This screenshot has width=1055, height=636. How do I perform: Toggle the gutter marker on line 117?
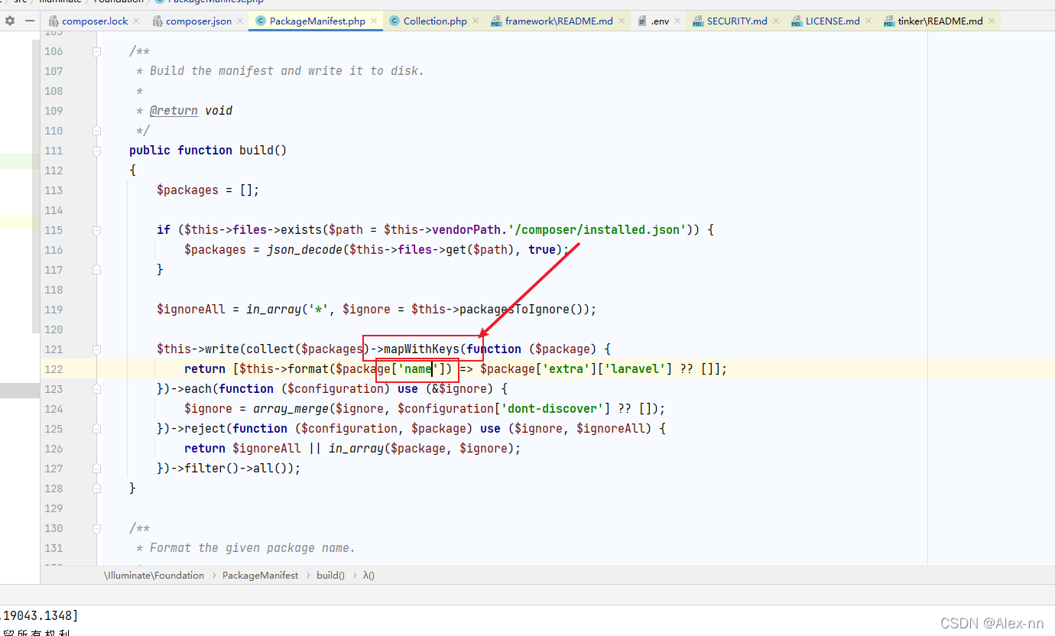click(96, 269)
